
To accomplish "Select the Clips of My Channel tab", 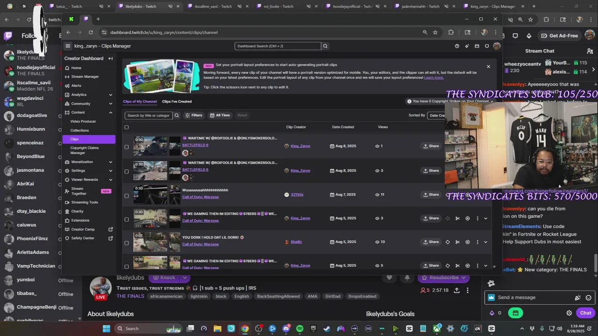I will tap(140, 101).
